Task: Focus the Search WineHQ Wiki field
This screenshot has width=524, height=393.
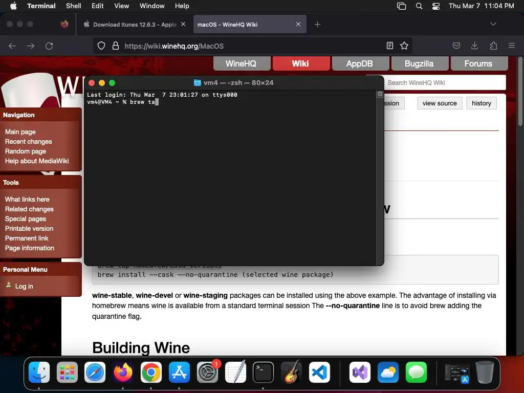Action: coord(445,82)
